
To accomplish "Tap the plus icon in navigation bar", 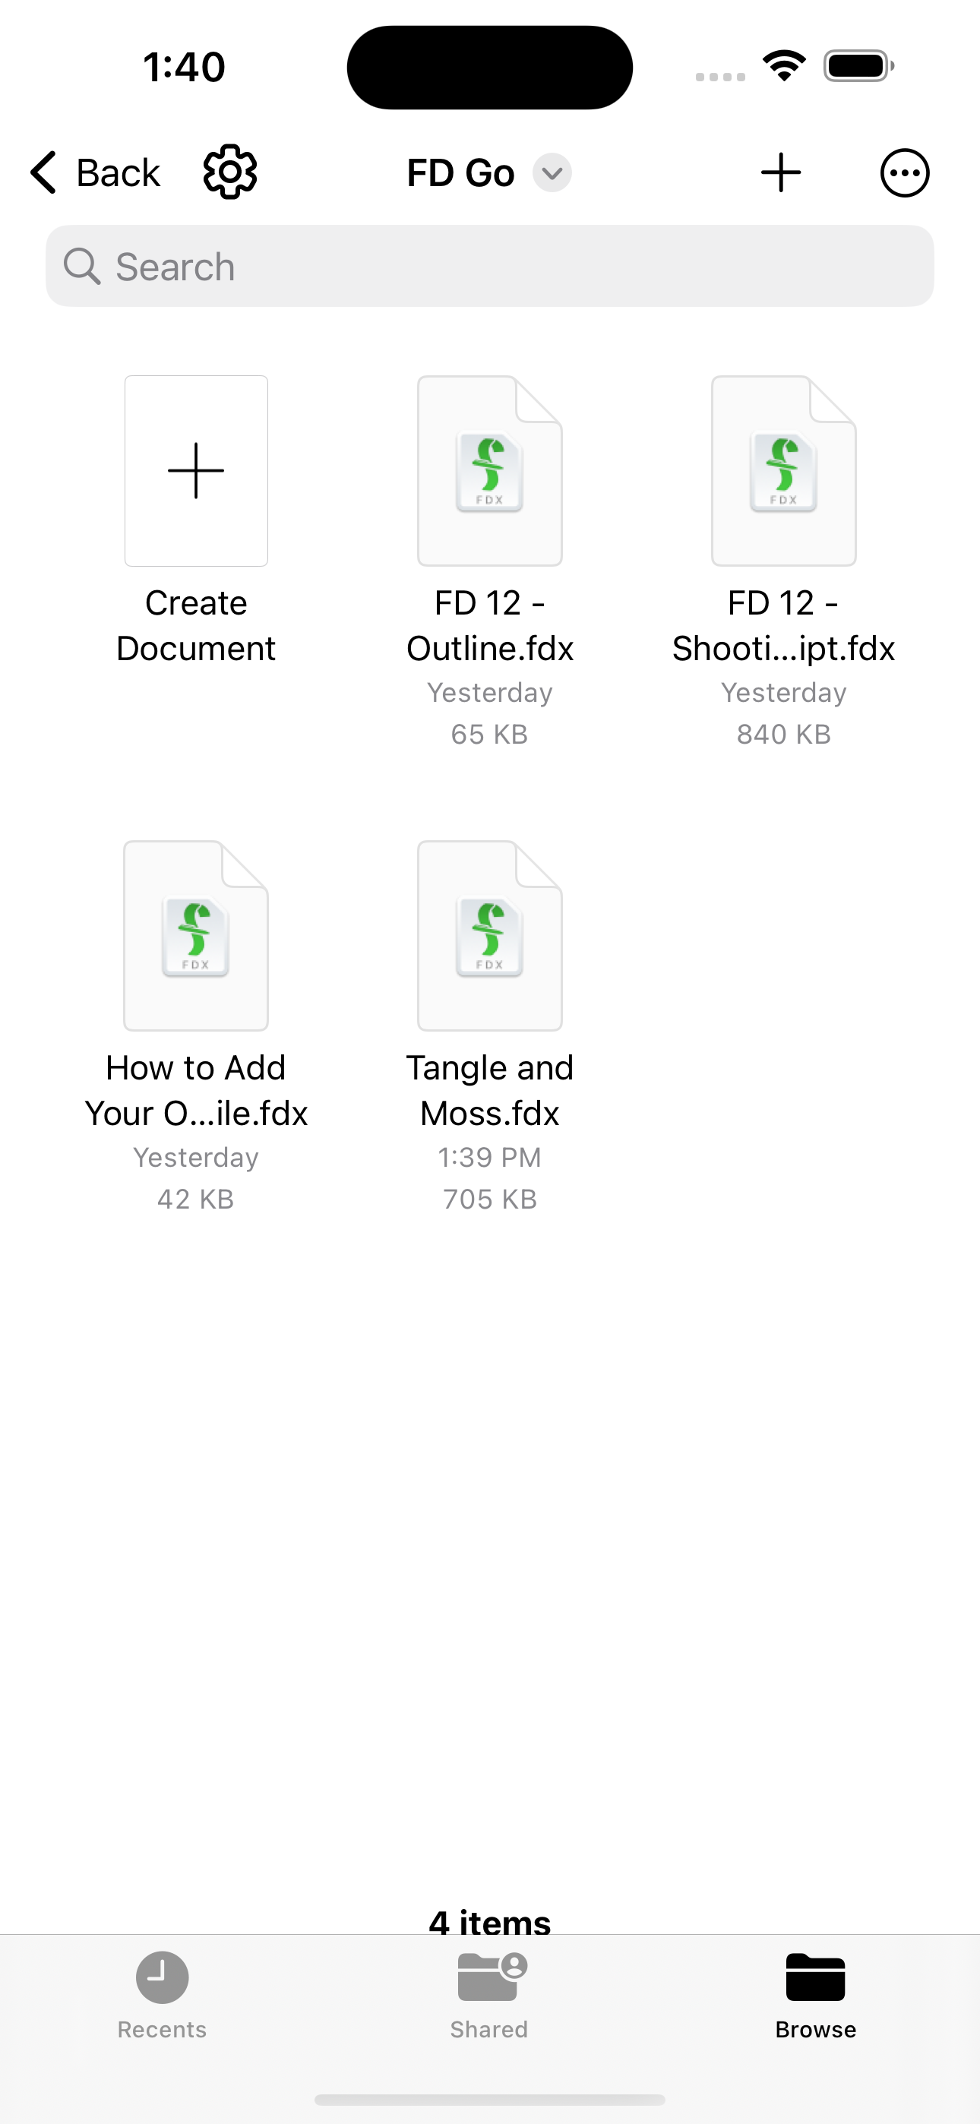I will (780, 172).
